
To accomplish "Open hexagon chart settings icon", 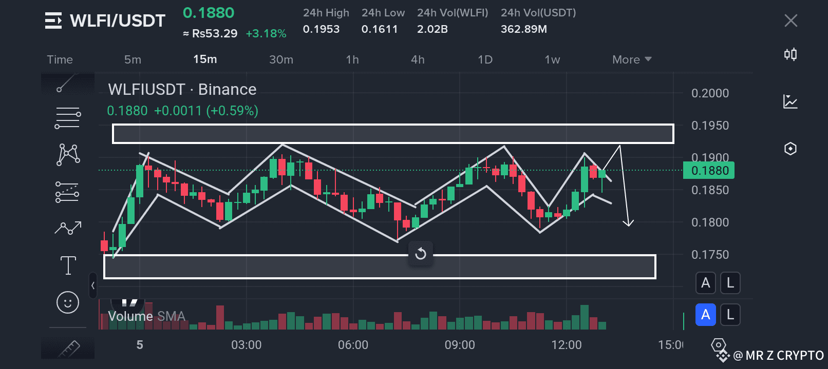I will 791,149.
